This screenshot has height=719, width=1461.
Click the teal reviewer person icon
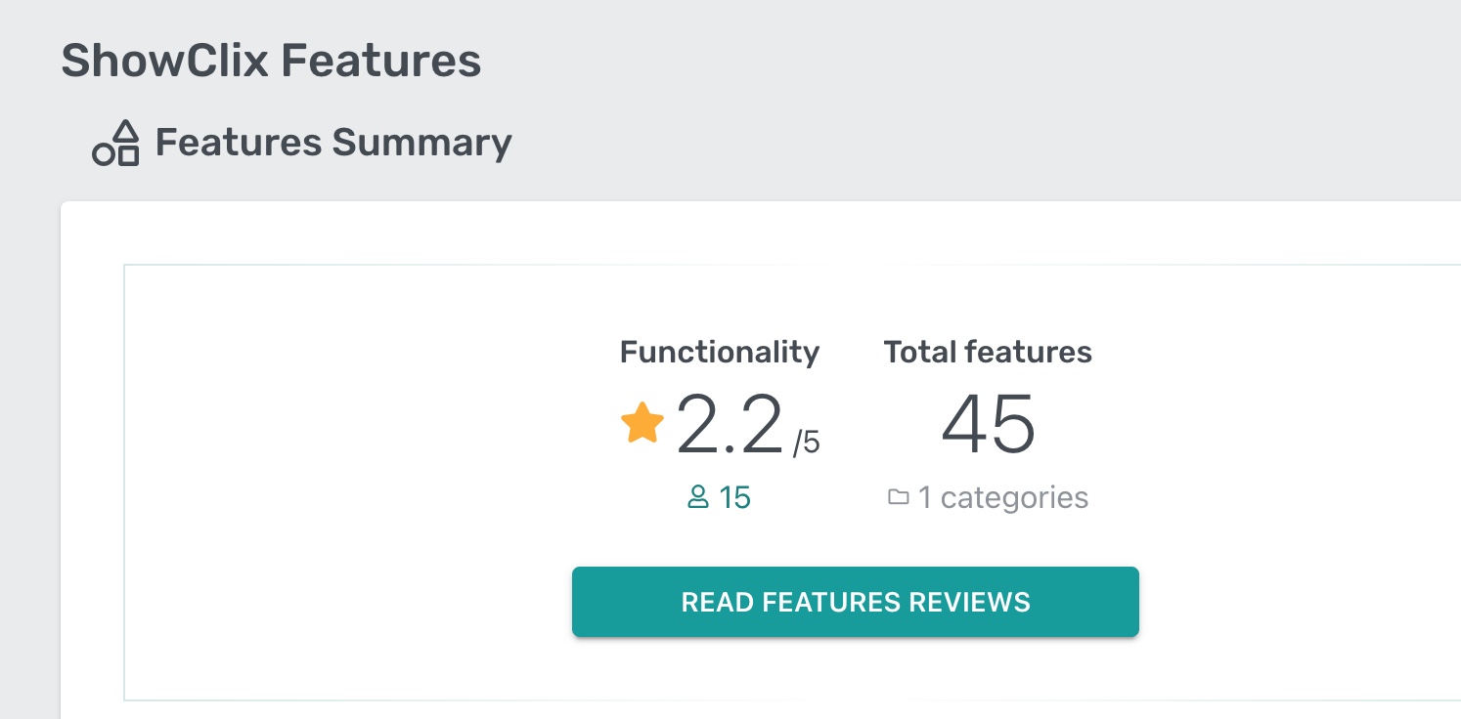(698, 498)
